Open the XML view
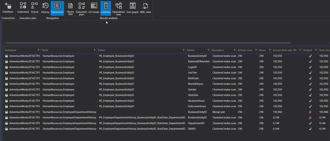330x141 pixels. click(x=145, y=8)
